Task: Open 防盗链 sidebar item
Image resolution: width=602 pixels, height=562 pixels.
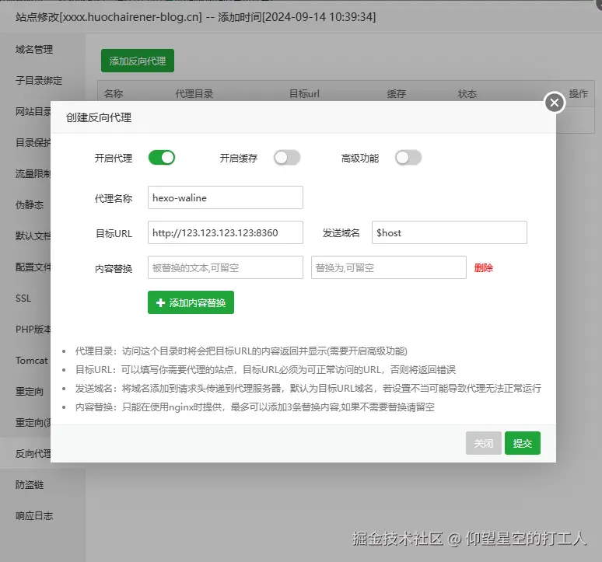Action: pos(30,484)
